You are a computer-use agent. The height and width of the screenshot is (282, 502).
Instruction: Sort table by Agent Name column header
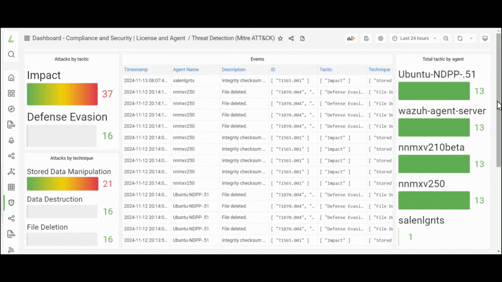(x=186, y=69)
